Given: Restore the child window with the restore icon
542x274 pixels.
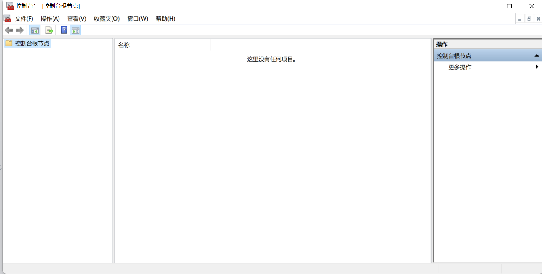Looking at the screenshot, I should coord(529,18).
